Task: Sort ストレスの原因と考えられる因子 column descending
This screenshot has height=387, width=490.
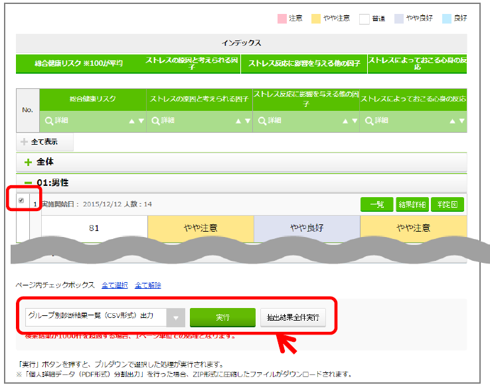Action: (x=248, y=121)
